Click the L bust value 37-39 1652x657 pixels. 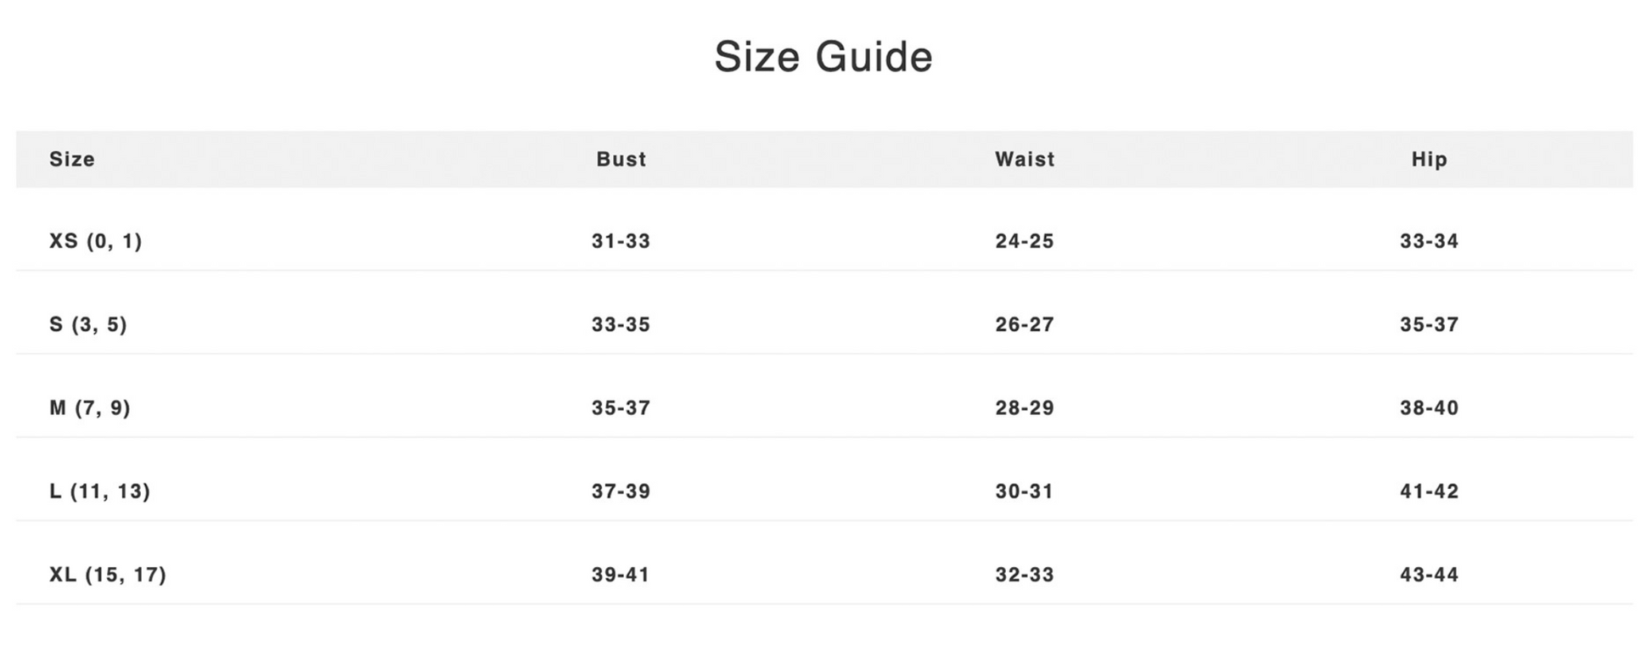coord(621,491)
